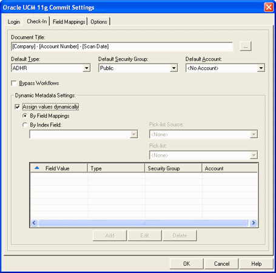The image size is (276, 273).
Task: Expand the Default Account dropdown
Action: coord(261,68)
